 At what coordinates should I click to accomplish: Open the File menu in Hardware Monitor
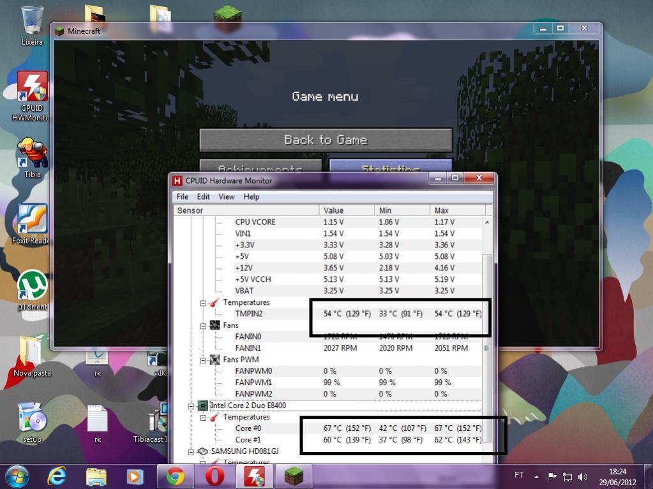[183, 196]
